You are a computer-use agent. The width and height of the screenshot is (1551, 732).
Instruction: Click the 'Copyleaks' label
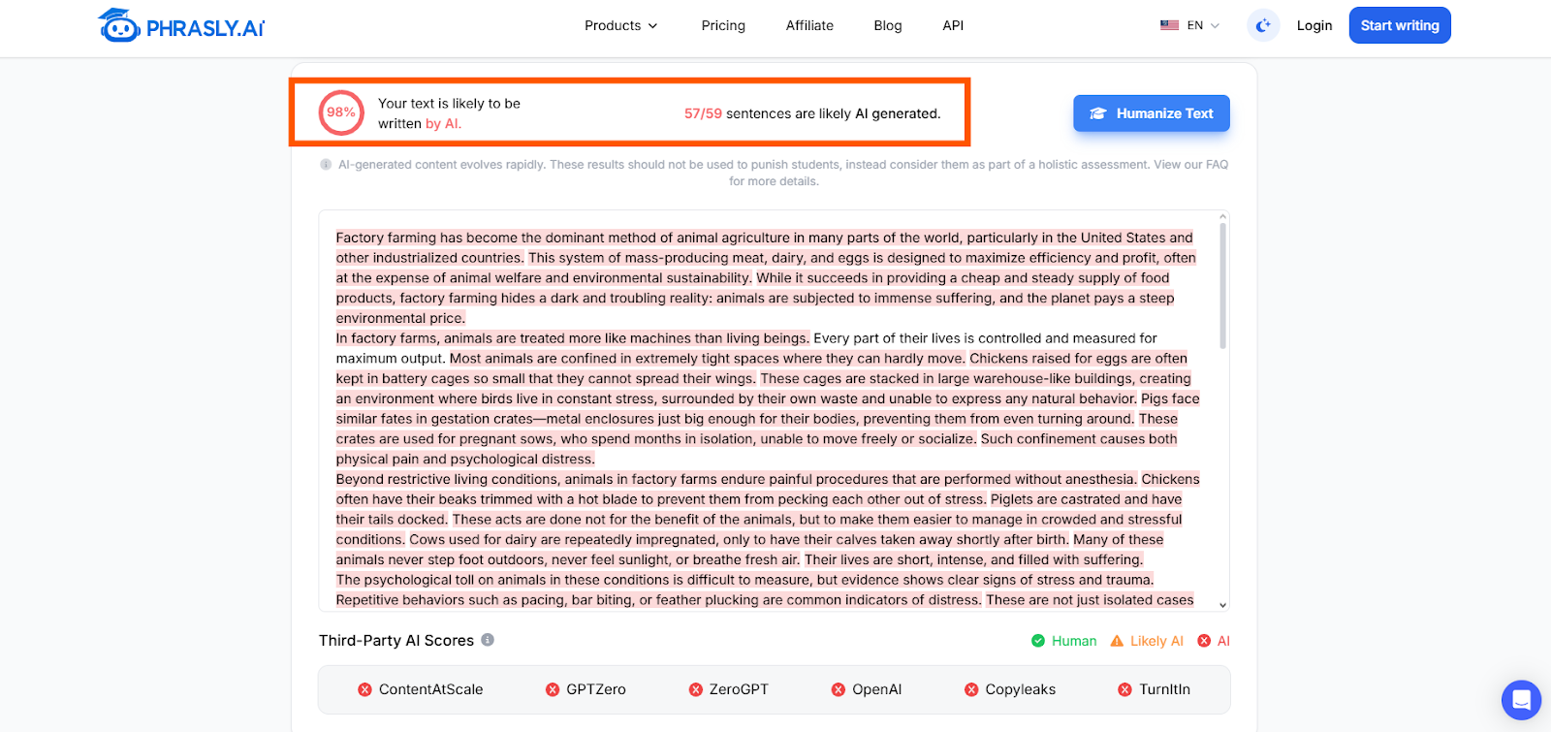1021,689
